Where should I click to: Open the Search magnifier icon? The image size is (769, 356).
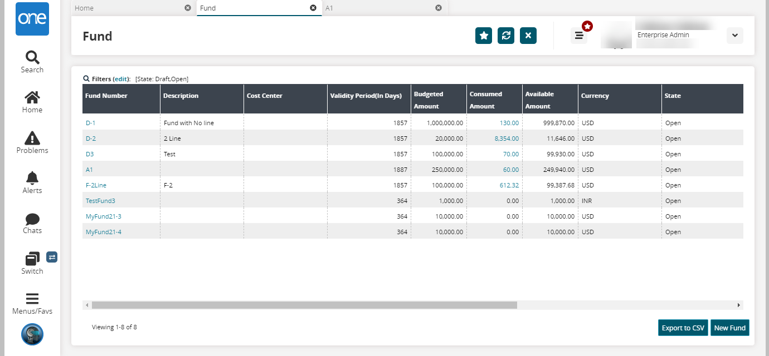(32, 57)
